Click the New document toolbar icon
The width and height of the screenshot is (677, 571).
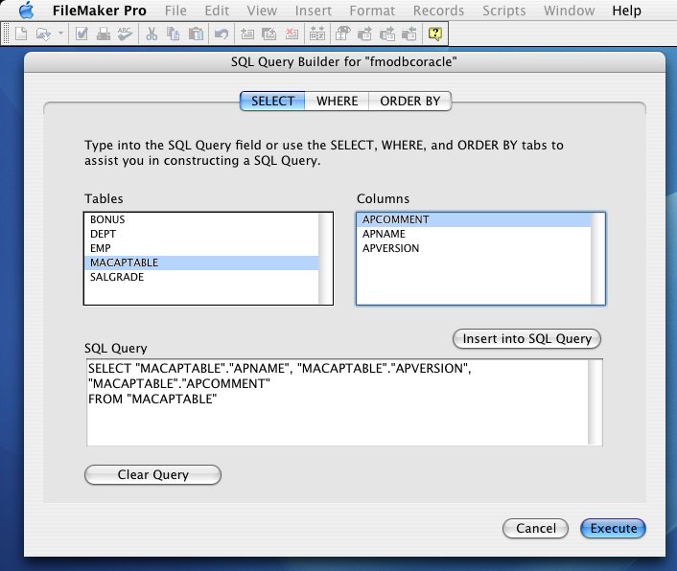coord(20,34)
